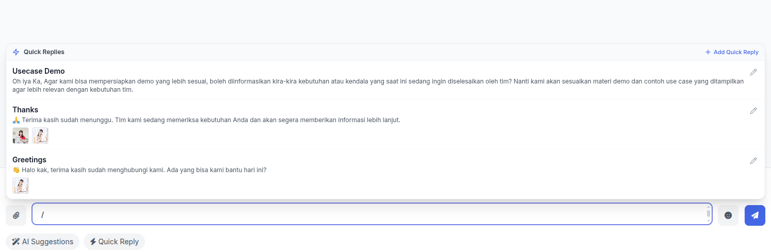Edit the Usecase Demo quick reply
This screenshot has width=771, height=252.
[x=753, y=72]
